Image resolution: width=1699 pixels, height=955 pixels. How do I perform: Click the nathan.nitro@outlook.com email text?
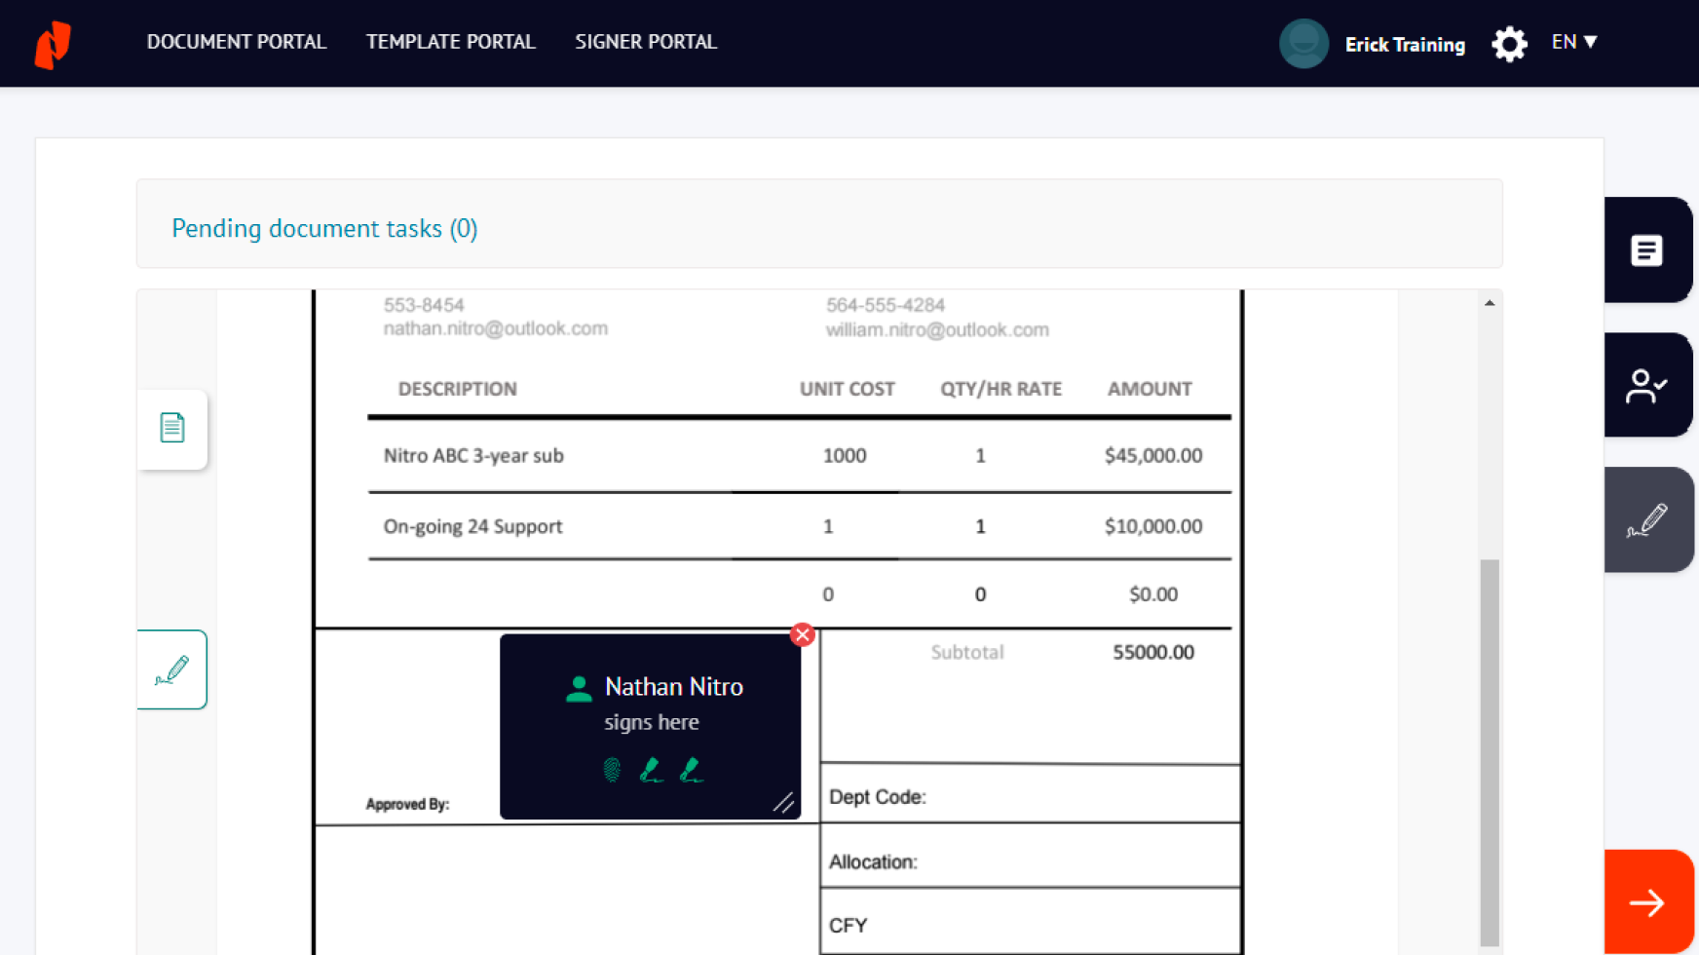click(496, 328)
